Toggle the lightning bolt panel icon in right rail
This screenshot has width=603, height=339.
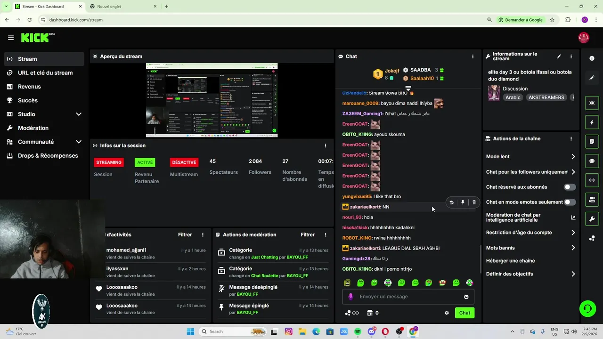[592, 122]
